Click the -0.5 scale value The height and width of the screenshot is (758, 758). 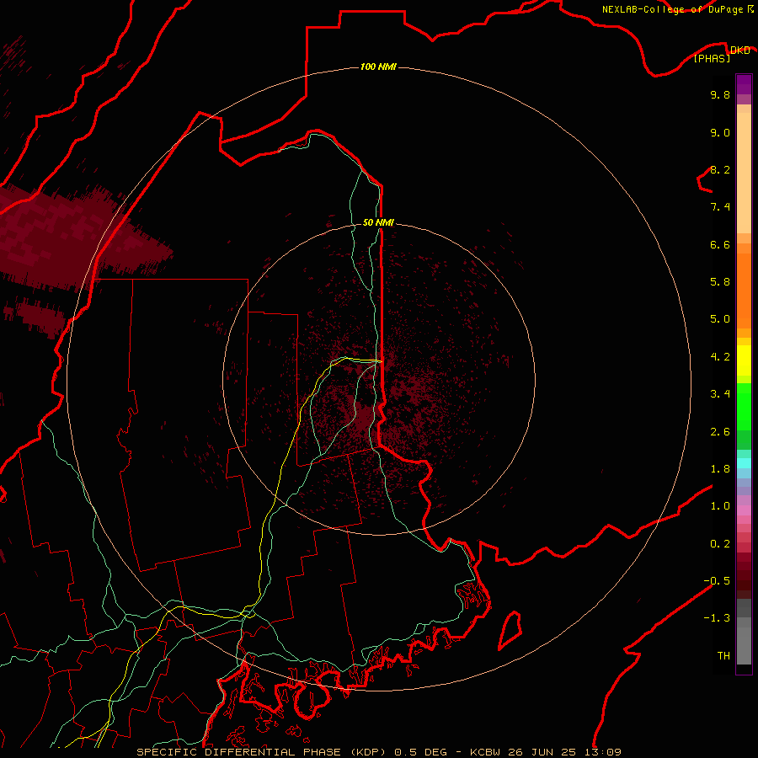[717, 581]
